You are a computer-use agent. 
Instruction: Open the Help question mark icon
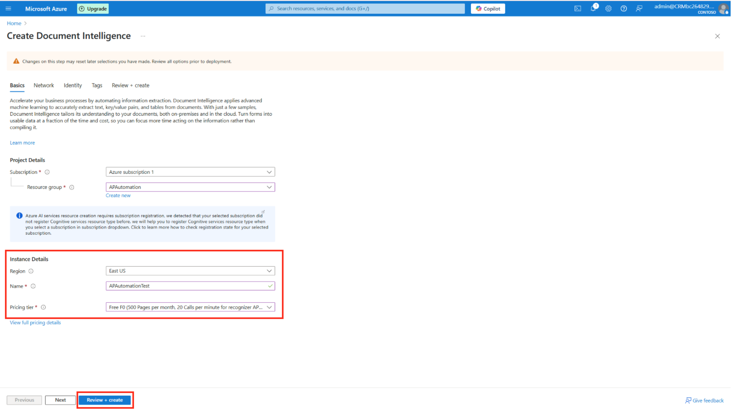(x=623, y=9)
